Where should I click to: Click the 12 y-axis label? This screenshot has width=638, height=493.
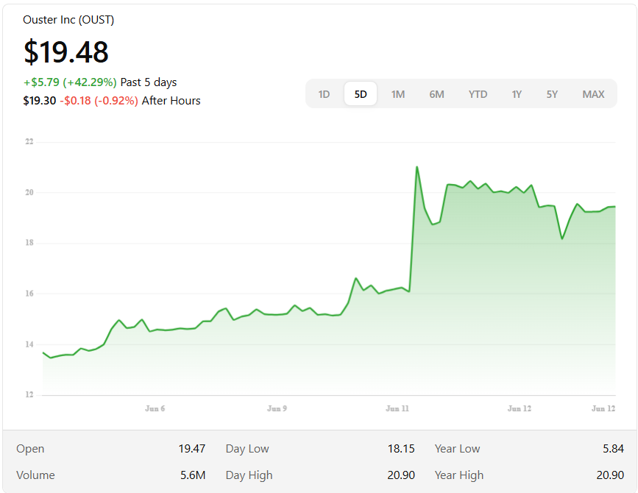(x=29, y=394)
